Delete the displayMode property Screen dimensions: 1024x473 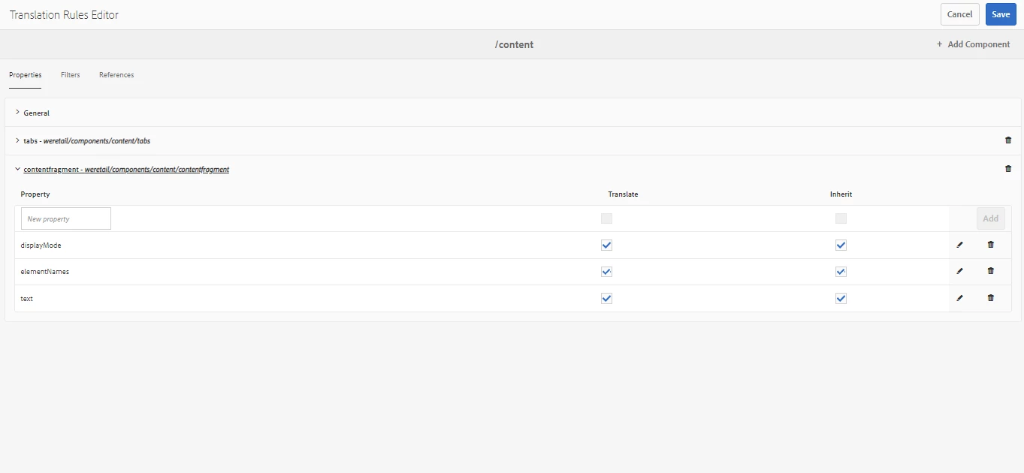pos(990,245)
